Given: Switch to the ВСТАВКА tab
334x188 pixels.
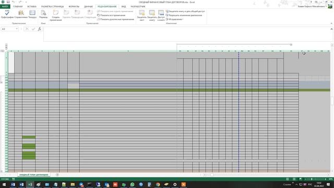Looking at the screenshot, I should coord(32,7).
